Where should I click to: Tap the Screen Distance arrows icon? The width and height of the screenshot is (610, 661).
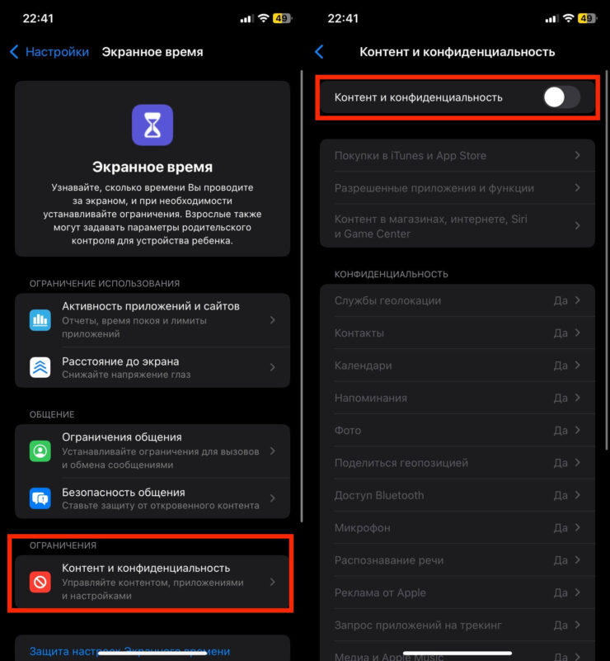point(40,367)
